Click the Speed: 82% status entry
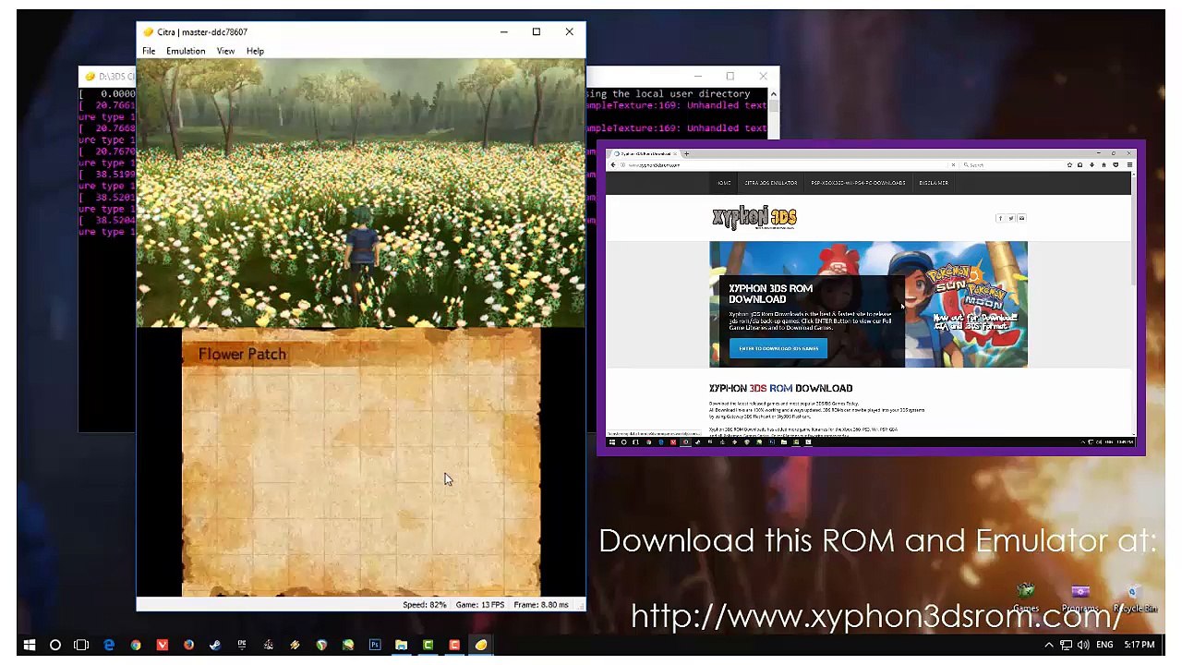Viewport: 1182px width, 665px height. 424,604
